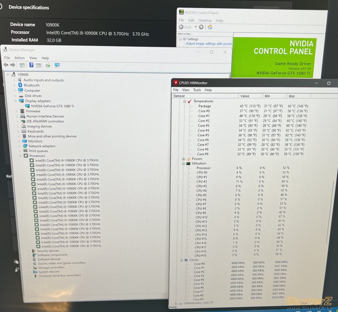
Task: Collapse the Display adapters category
Action: (16, 101)
